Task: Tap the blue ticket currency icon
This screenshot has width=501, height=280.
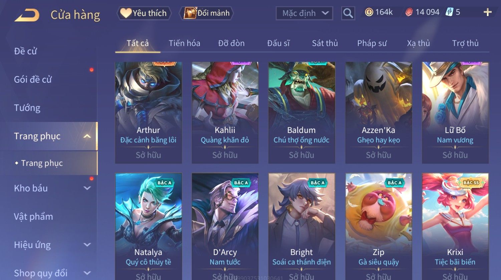Action: point(449,12)
